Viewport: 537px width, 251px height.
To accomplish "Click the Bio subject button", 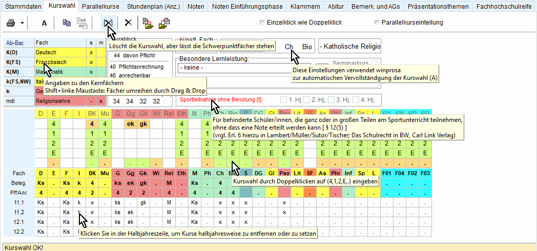I will 306,47.
